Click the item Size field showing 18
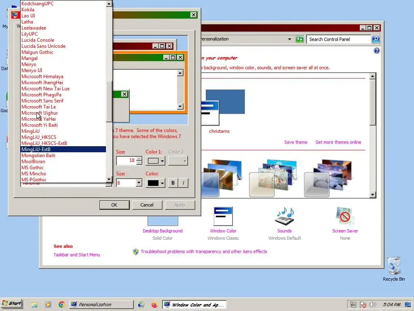 (x=127, y=160)
